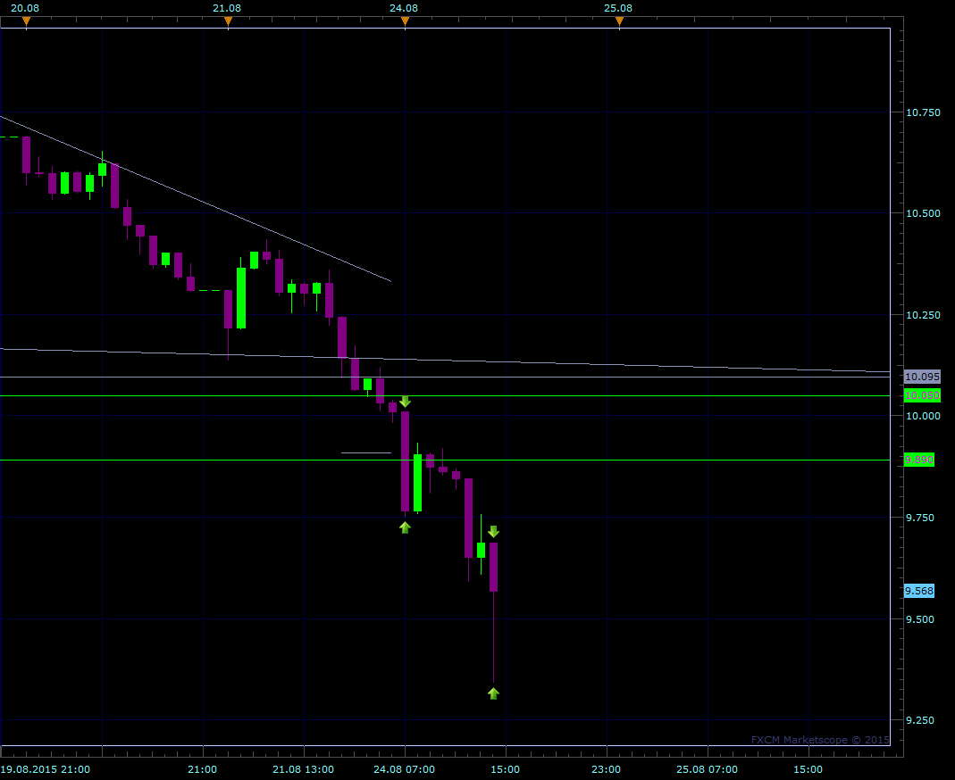Select the up arrow beneath the last candle's wick
Screen dimensions: 955x780
[493, 693]
